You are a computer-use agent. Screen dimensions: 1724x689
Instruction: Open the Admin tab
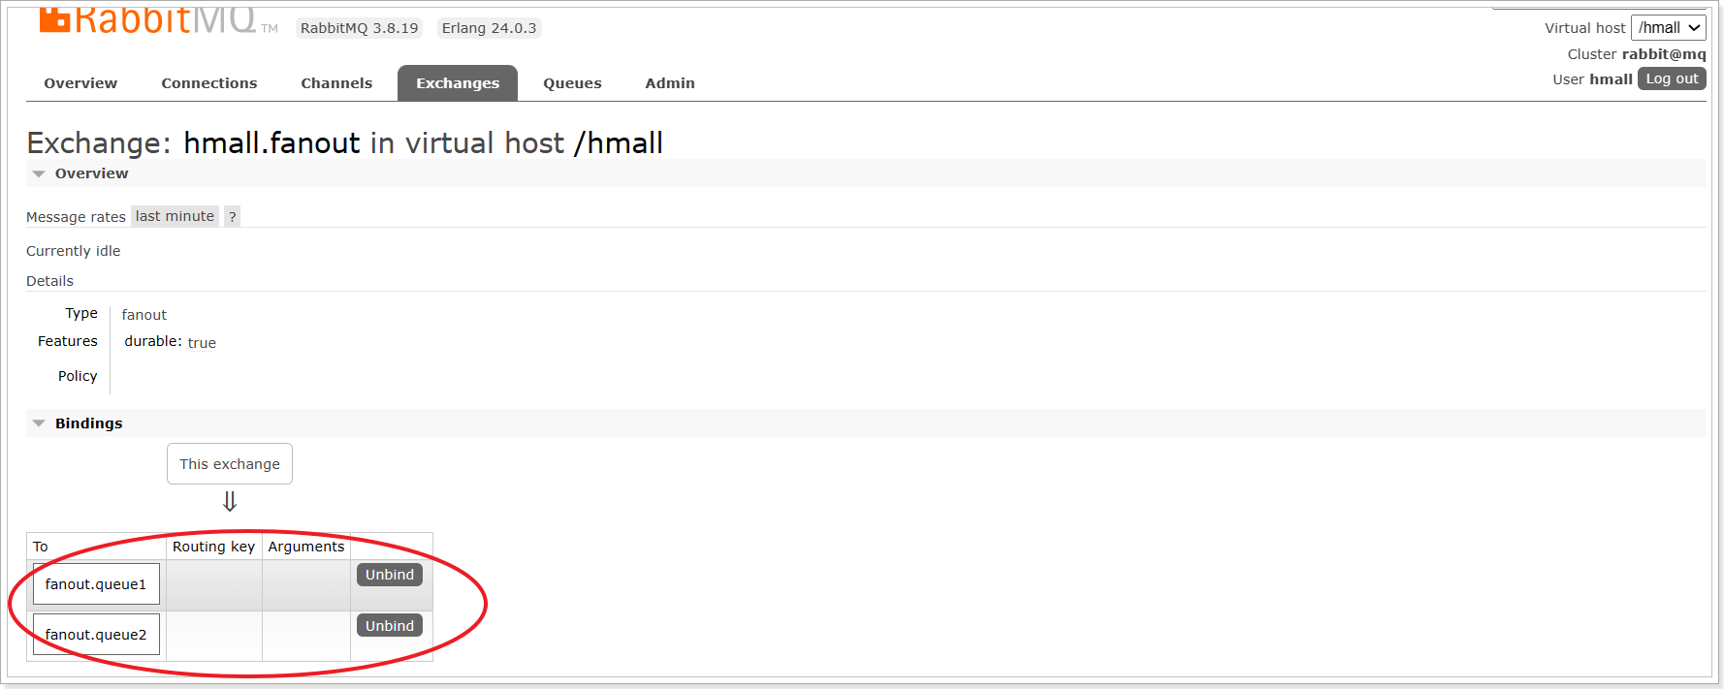tap(670, 83)
